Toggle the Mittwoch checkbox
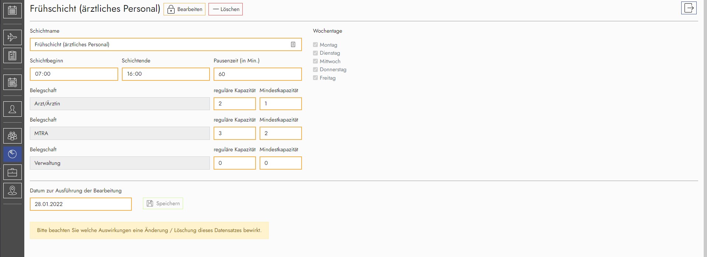707x257 pixels. tap(315, 61)
